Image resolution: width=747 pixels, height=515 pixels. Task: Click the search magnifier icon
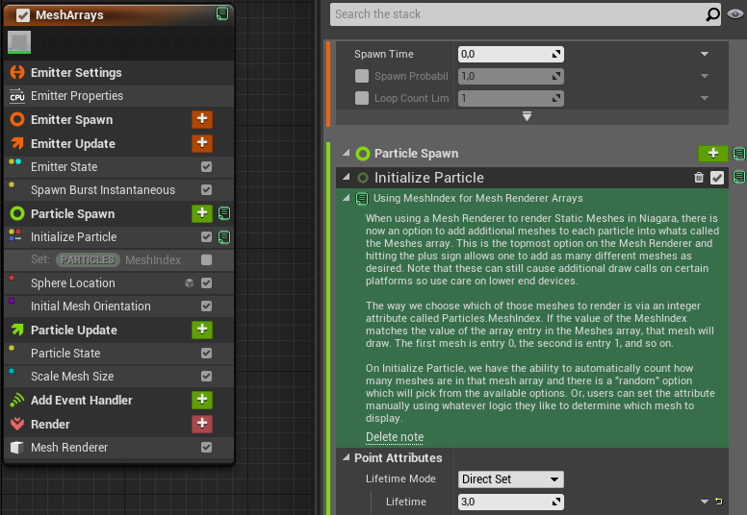tap(712, 14)
